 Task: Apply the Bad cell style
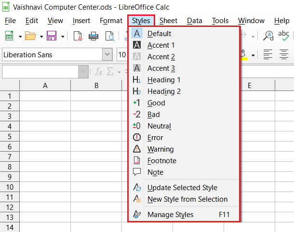coord(184,115)
